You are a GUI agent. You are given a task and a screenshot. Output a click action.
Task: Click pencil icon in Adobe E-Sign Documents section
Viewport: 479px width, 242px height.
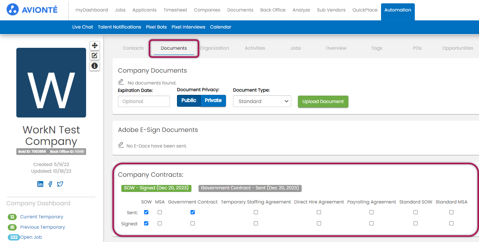point(121,145)
